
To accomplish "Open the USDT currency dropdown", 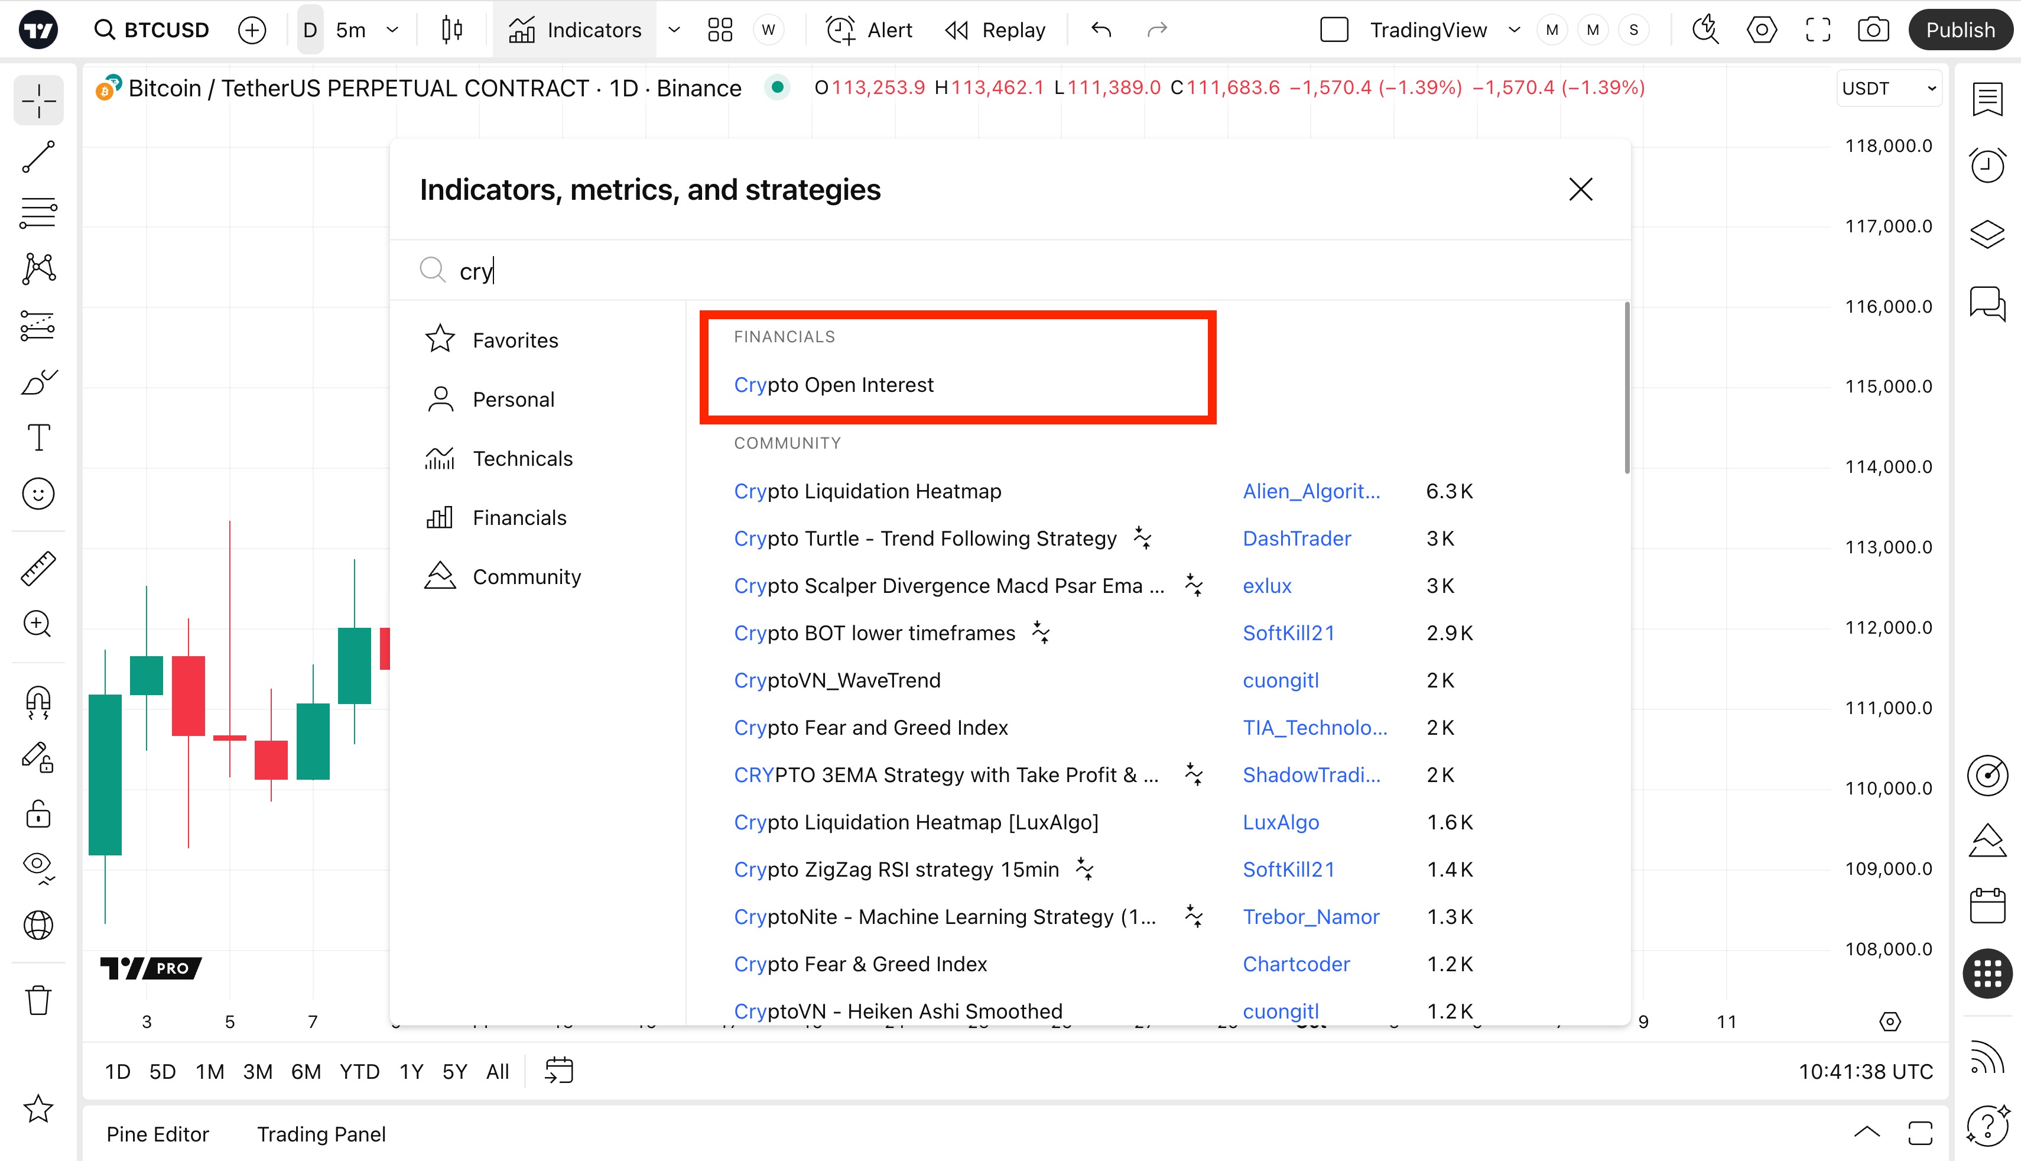I will pyautogui.click(x=1888, y=89).
